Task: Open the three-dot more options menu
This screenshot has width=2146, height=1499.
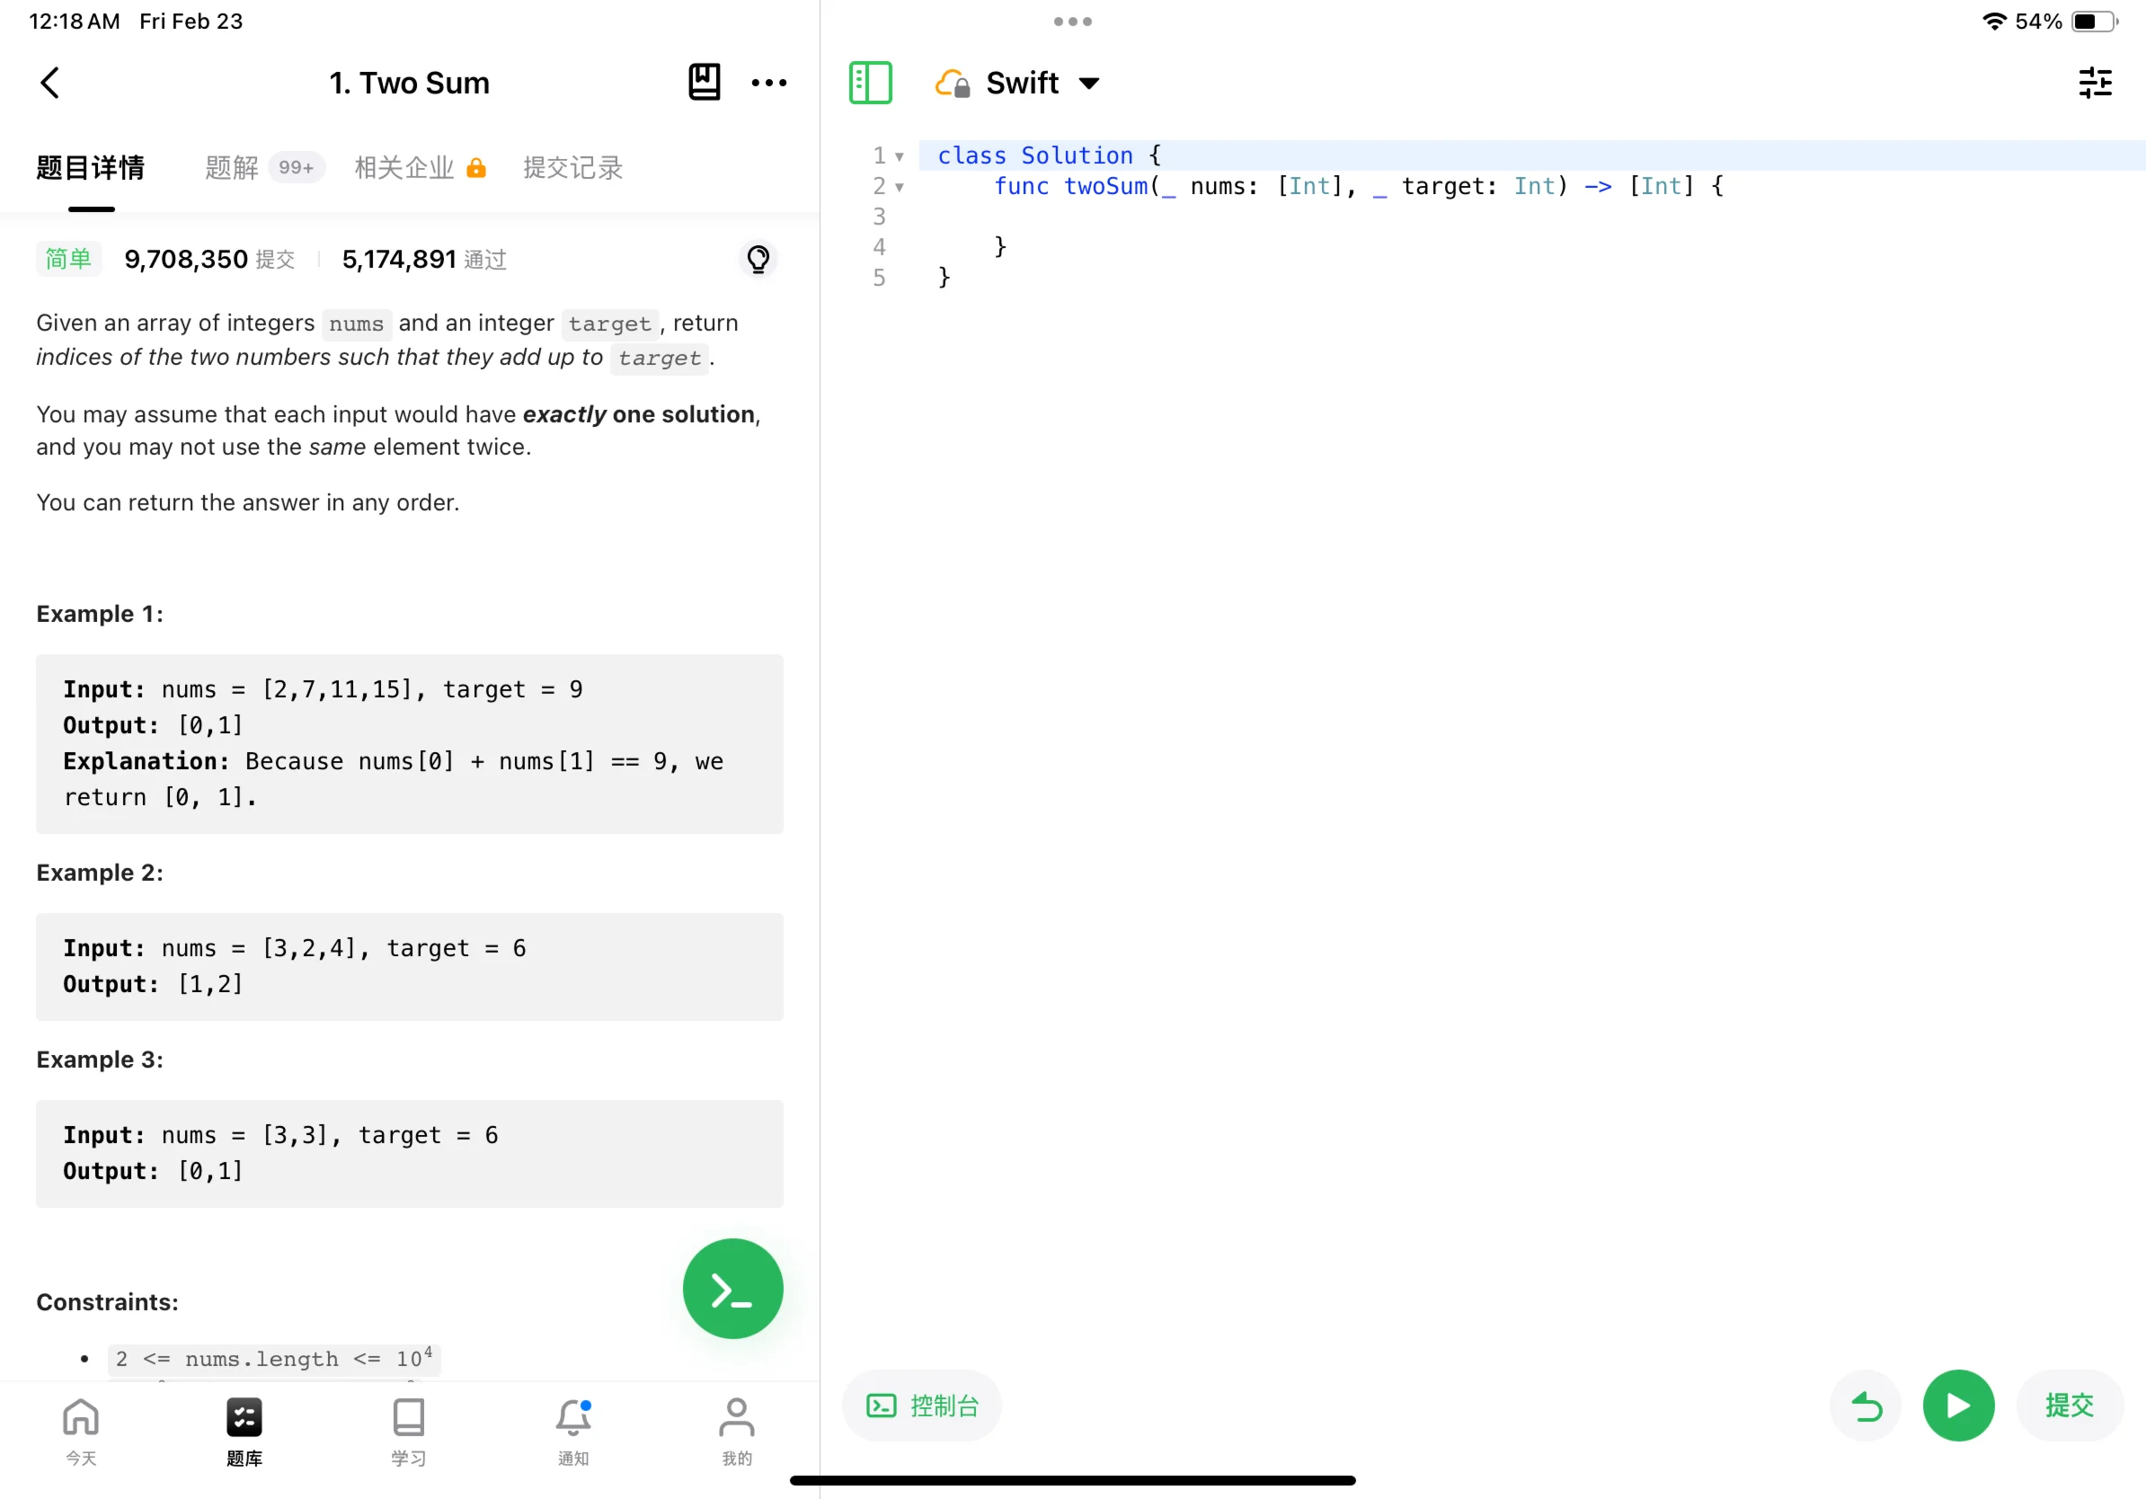Action: click(768, 83)
